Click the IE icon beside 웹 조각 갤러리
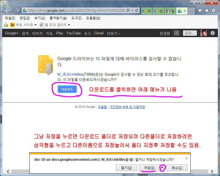220x176 pixels. (x=42, y=25)
